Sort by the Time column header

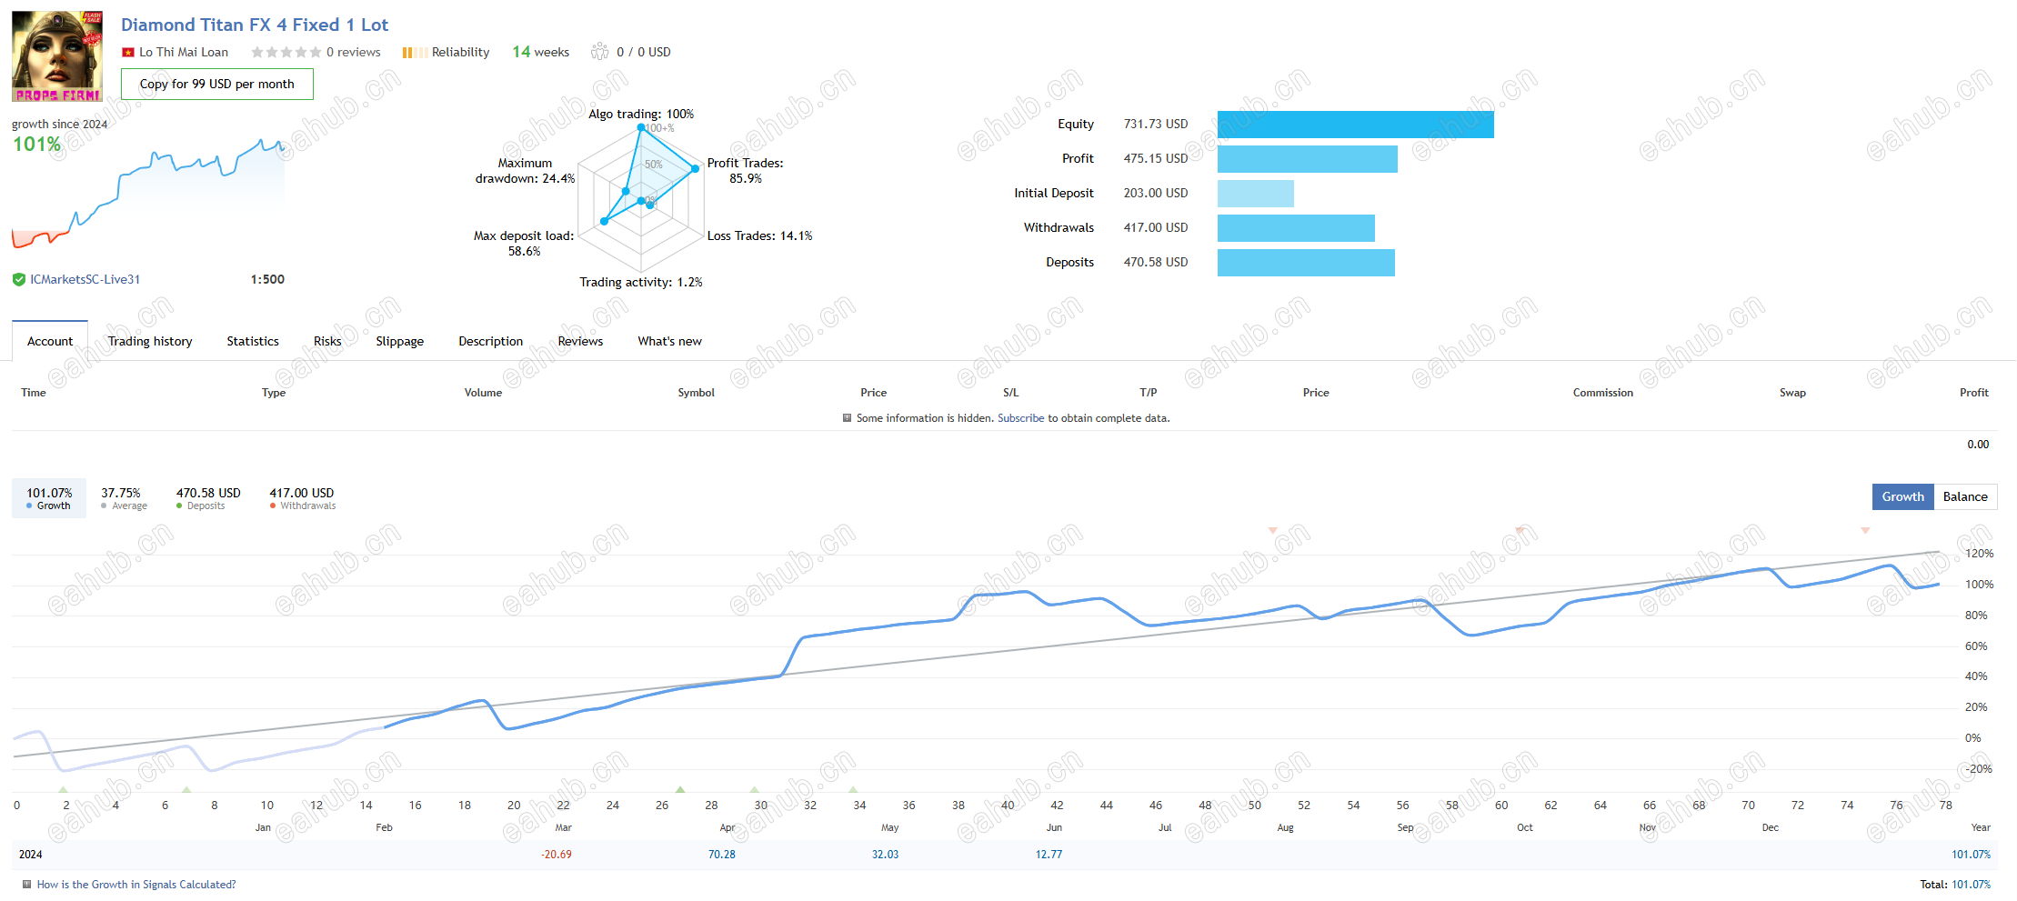pyautogui.click(x=34, y=393)
